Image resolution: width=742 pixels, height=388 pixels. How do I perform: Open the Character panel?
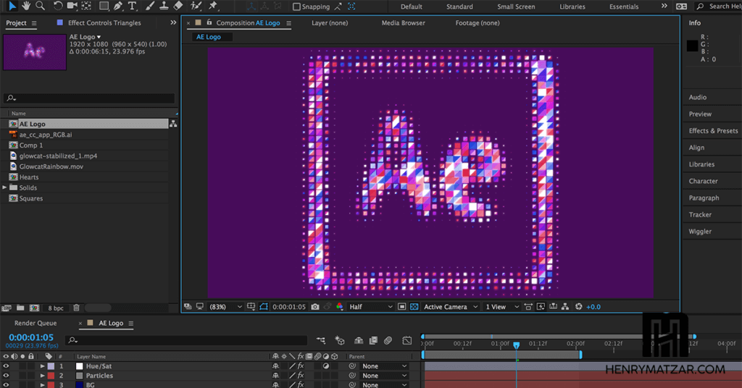coord(703,181)
